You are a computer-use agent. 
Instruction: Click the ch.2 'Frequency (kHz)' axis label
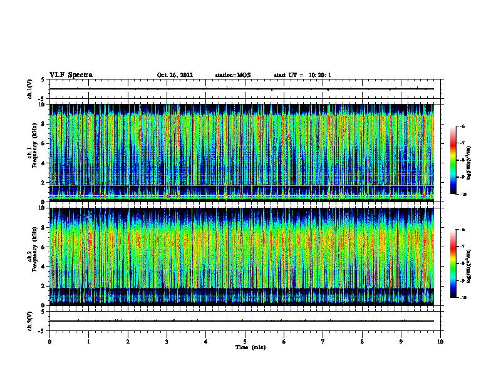tap(34, 248)
